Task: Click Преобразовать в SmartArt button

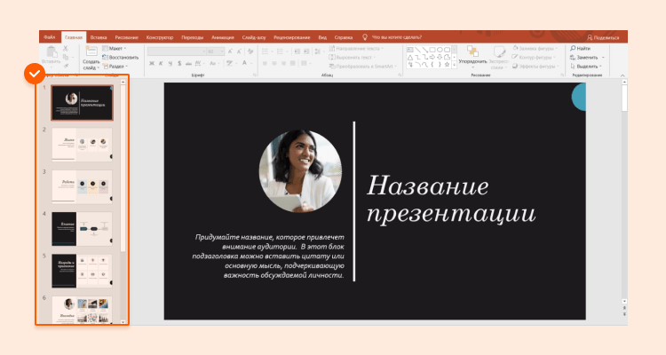Action: click(363, 67)
